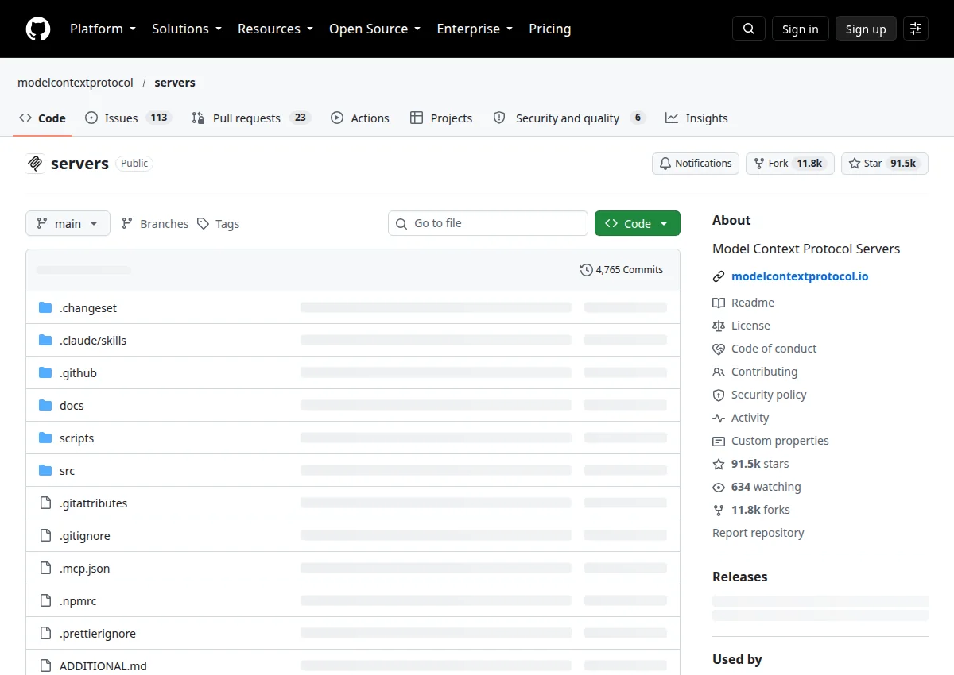View 11.8k forks link
Viewport: 954px width, 675px height.
click(761, 510)
